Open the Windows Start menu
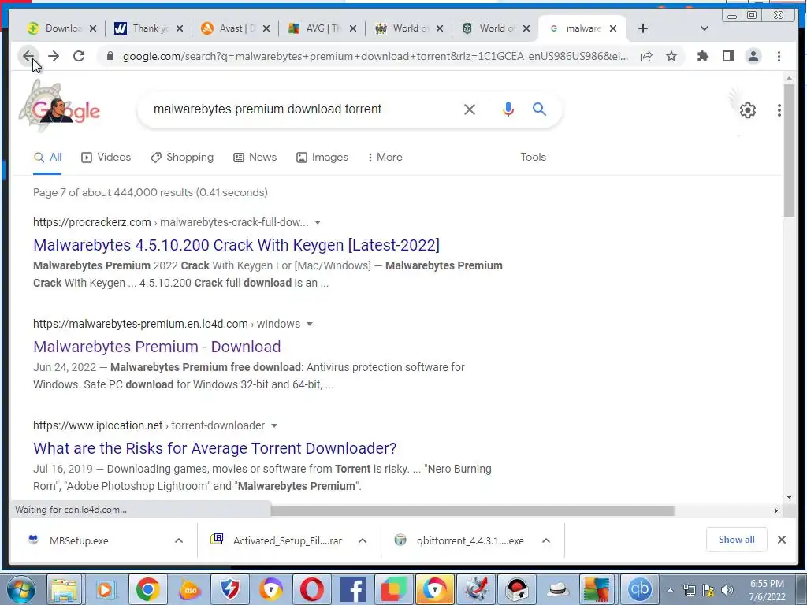807x605 pixels. 20,589
